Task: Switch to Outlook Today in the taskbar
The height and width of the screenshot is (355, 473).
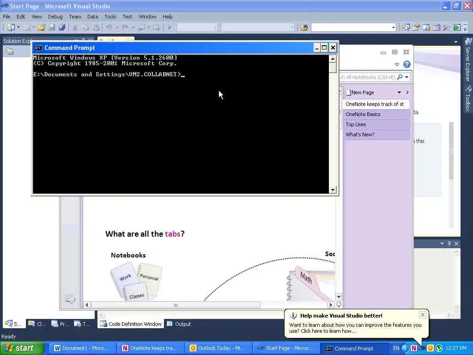Action: point(218,349)
